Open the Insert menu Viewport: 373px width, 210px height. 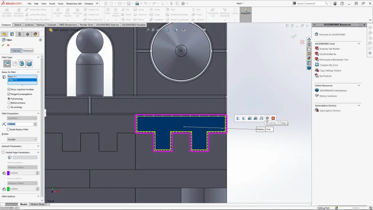tap(52, 4)
